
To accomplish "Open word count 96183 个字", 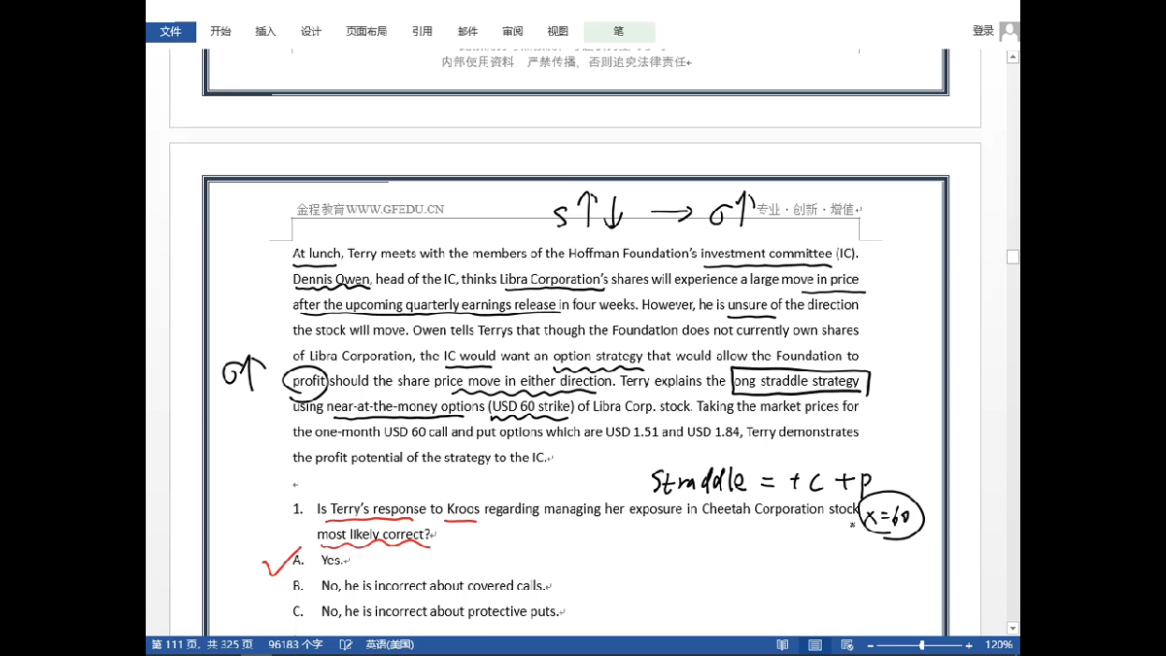I will click(x=296, y=645).
